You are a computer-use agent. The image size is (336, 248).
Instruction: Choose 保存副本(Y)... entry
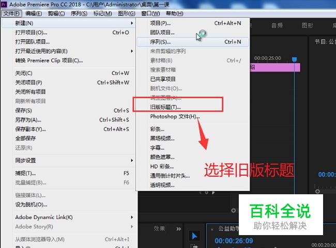69,129
